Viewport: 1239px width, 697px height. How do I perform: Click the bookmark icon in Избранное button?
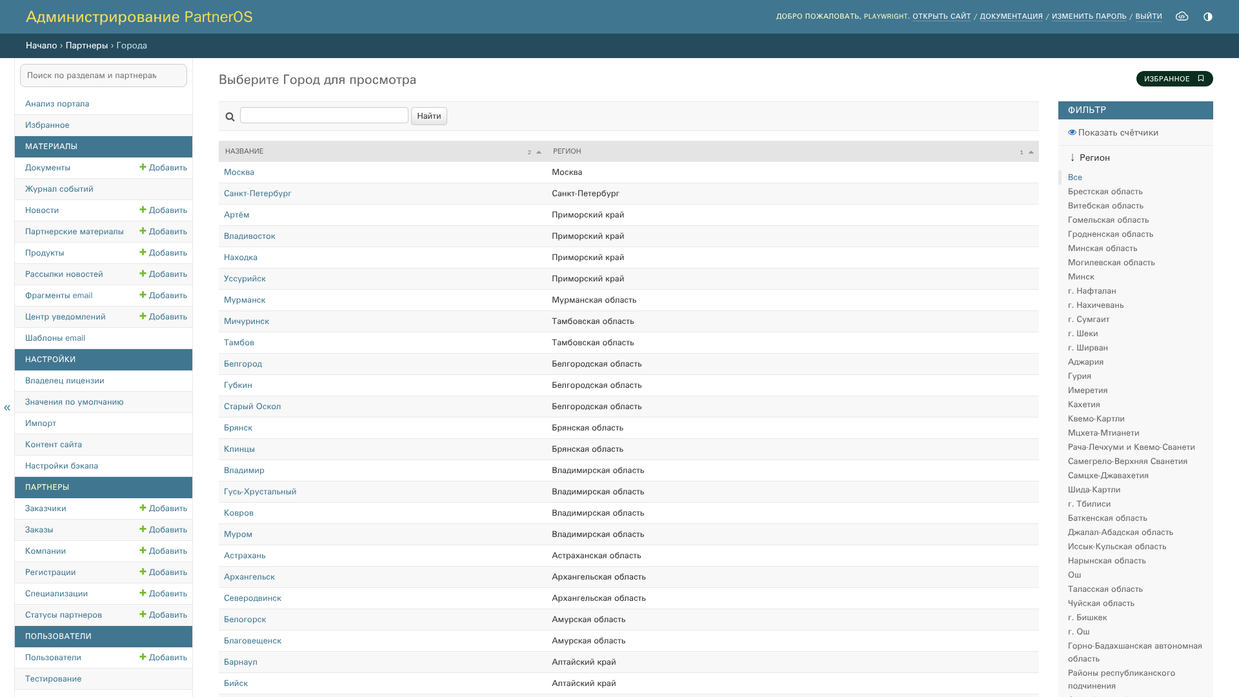coord(1201,79)
